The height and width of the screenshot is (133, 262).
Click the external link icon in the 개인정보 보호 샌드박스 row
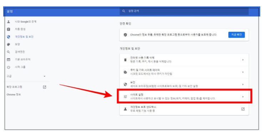[243, 109]
